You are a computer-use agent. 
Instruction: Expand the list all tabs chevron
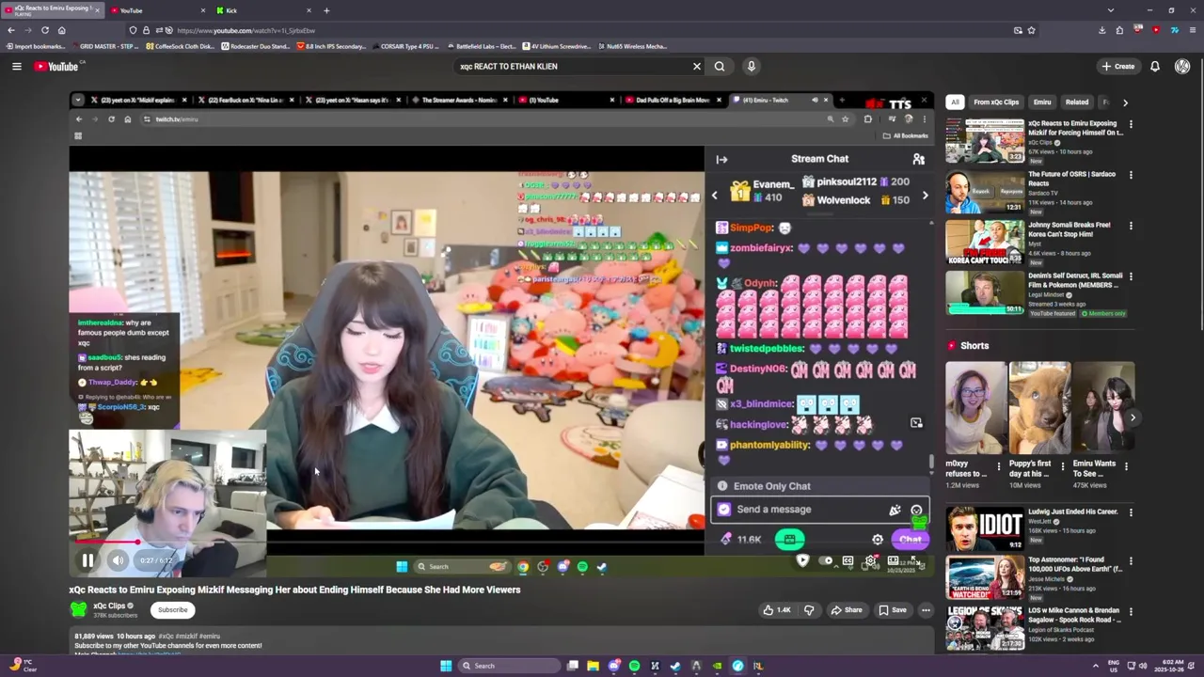click(x=1111, y=10)
